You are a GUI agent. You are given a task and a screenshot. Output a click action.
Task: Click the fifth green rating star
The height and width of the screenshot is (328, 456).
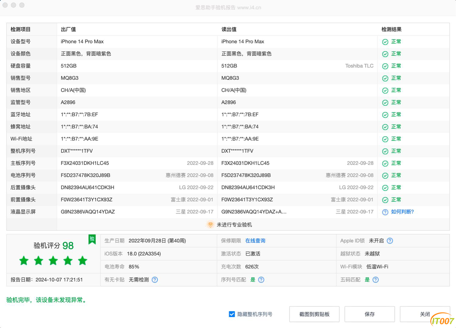(83, 261)
